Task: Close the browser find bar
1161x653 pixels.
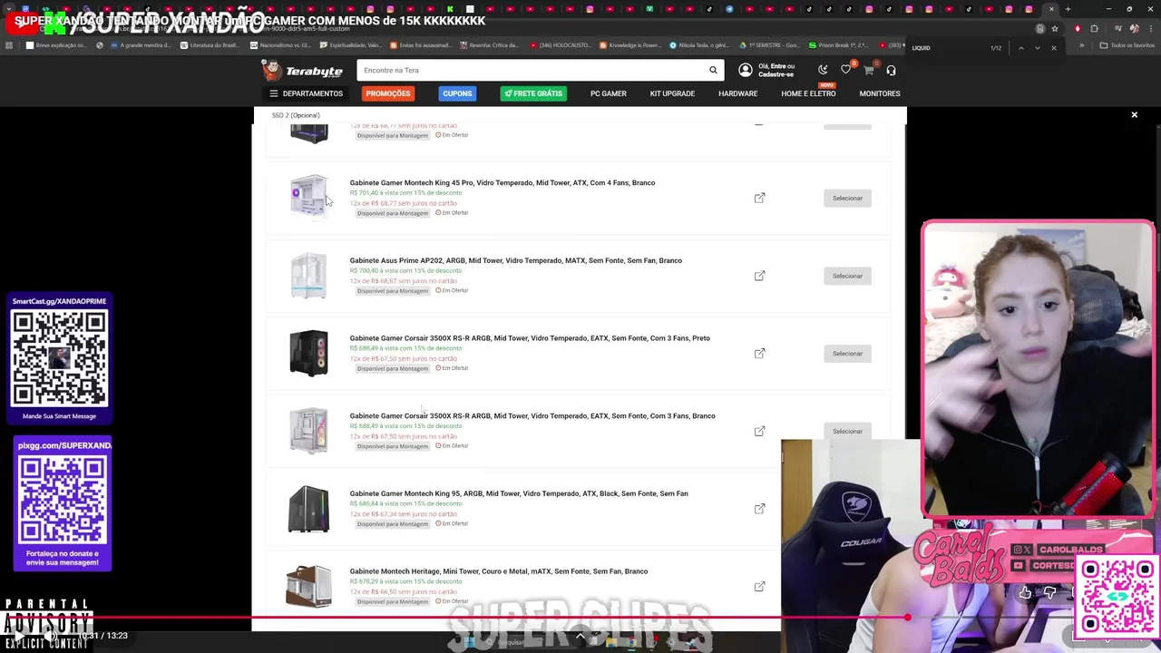Action: point(1053,48)
